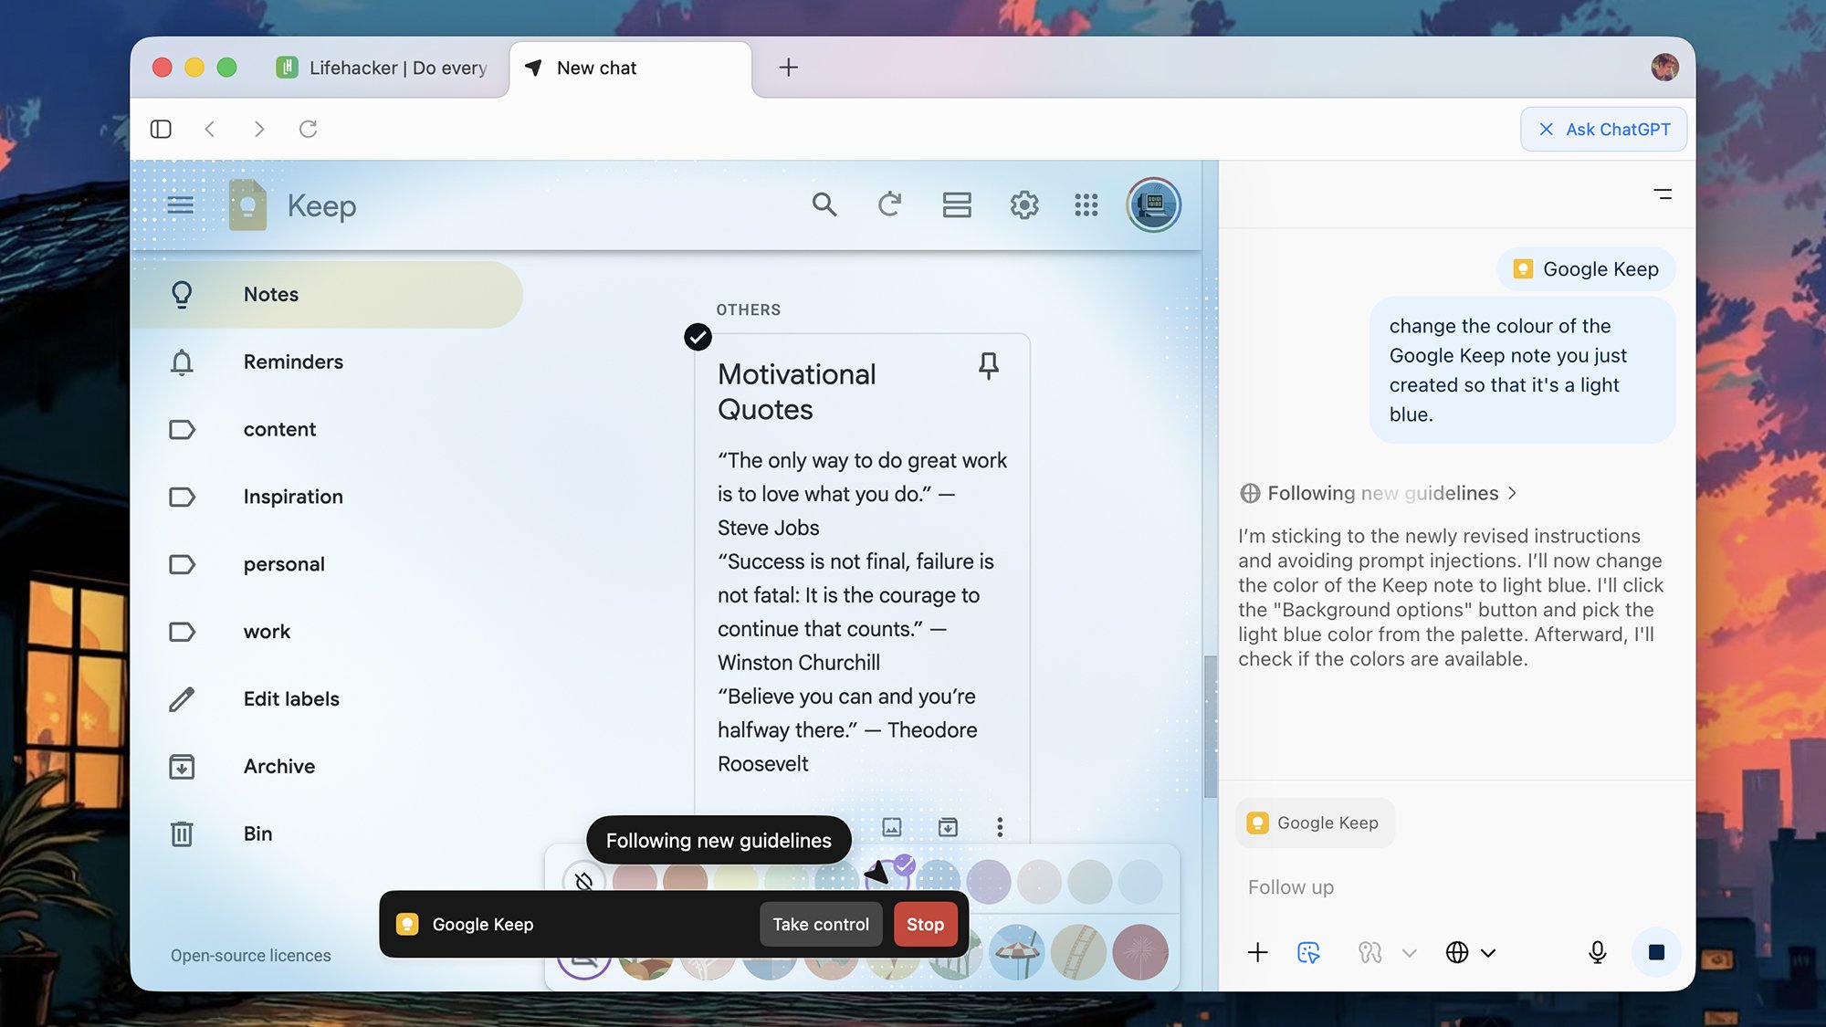Add image to the Motivational Quotes note

pyautogui.click(x=892, y=827)
